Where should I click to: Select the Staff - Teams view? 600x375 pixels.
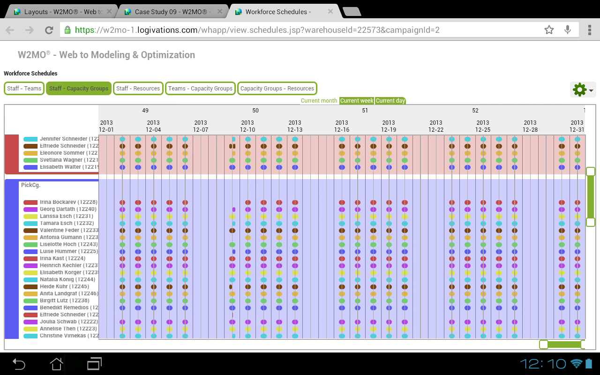click(24, 88)
